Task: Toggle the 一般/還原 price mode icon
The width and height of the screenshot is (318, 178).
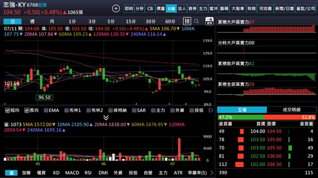Action: (209, 21)
